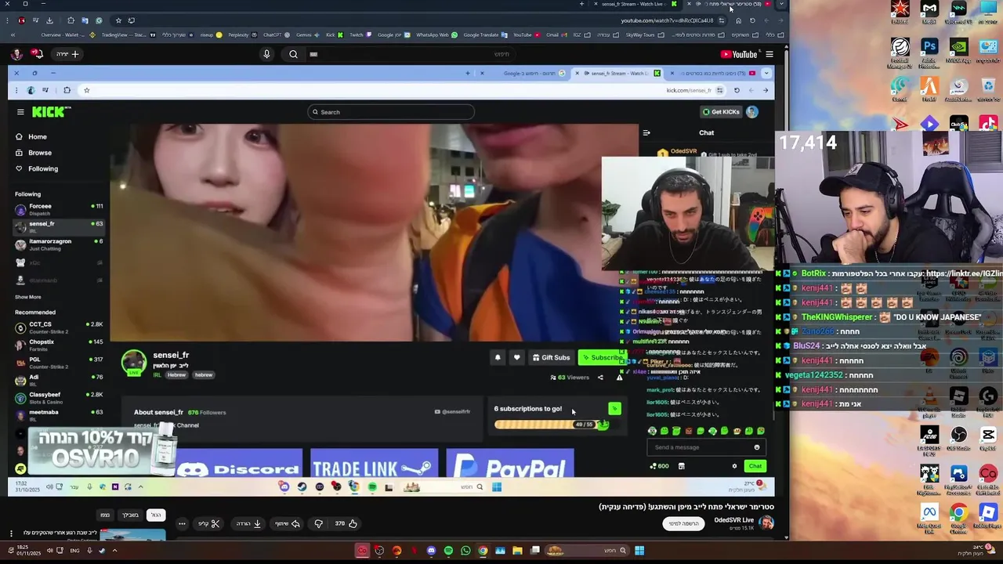Open the Perplexity bookmark
This screenshot has height=564, width=1003.
243,35
